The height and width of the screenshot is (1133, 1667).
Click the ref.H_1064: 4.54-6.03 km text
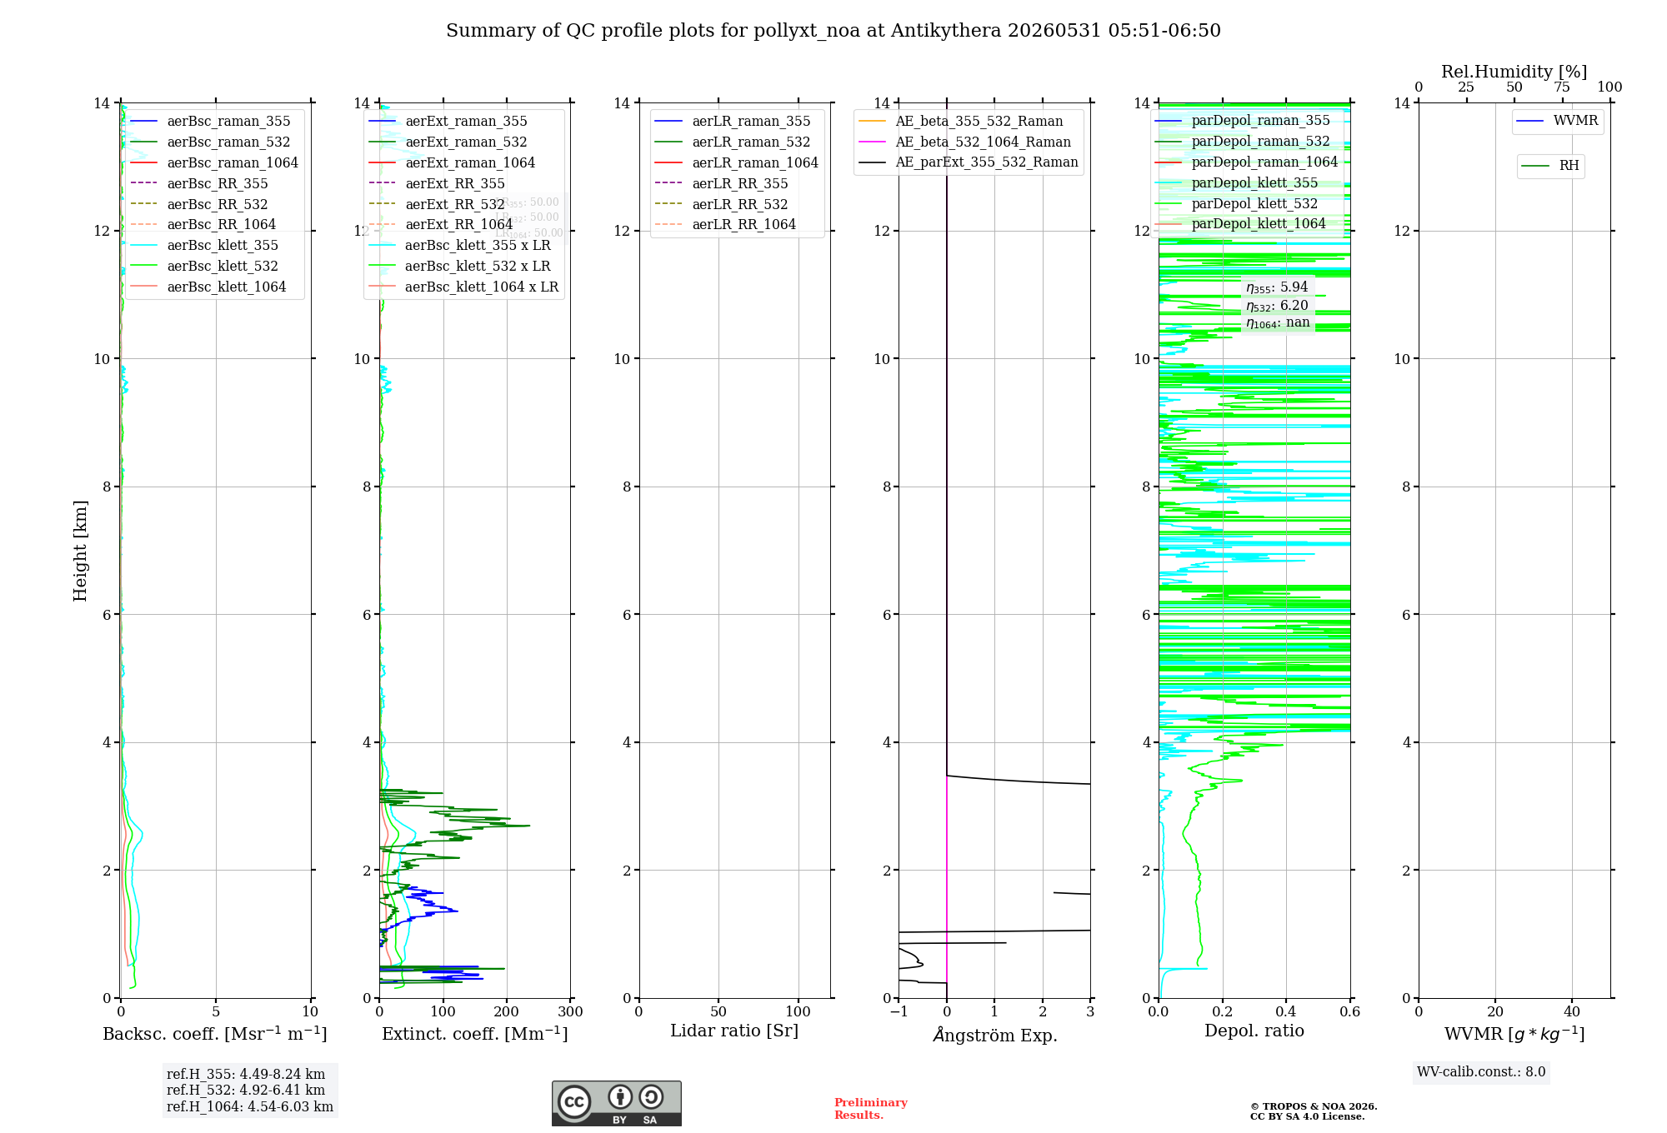[x=250, y=1107]
